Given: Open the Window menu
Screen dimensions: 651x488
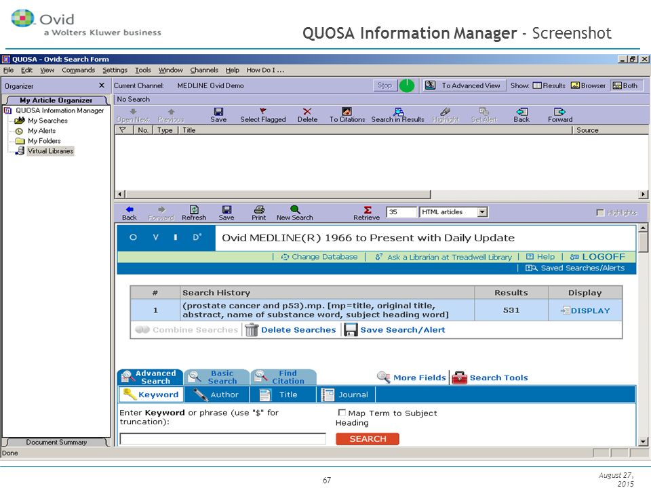Looking at the screenshot, I should (171, 70).
